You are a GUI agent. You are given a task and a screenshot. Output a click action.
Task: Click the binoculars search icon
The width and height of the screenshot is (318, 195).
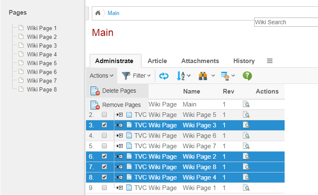(x=203, y=76)
